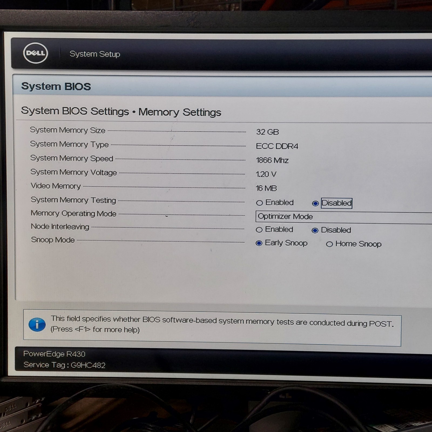Screen dimensions: 432x432
Task: Click the System BIOS heading
Action: coord(56,86)
